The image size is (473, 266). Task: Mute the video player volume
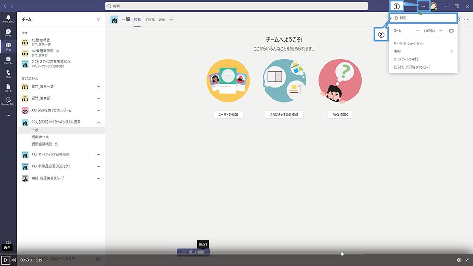(x=14, y=260)
